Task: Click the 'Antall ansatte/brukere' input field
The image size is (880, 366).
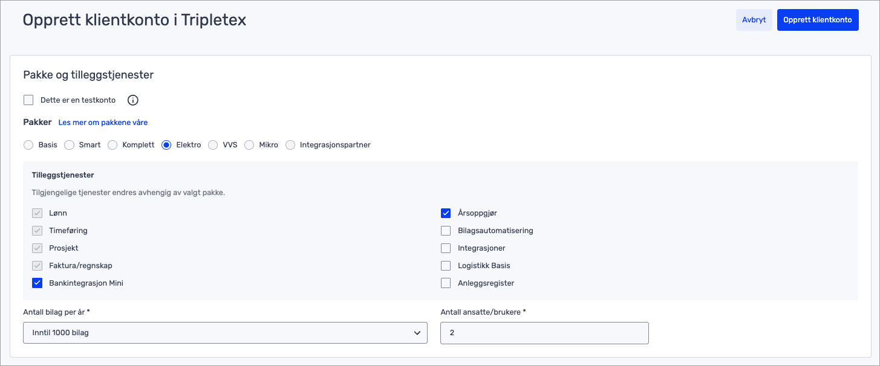Action: click(544, 333)
